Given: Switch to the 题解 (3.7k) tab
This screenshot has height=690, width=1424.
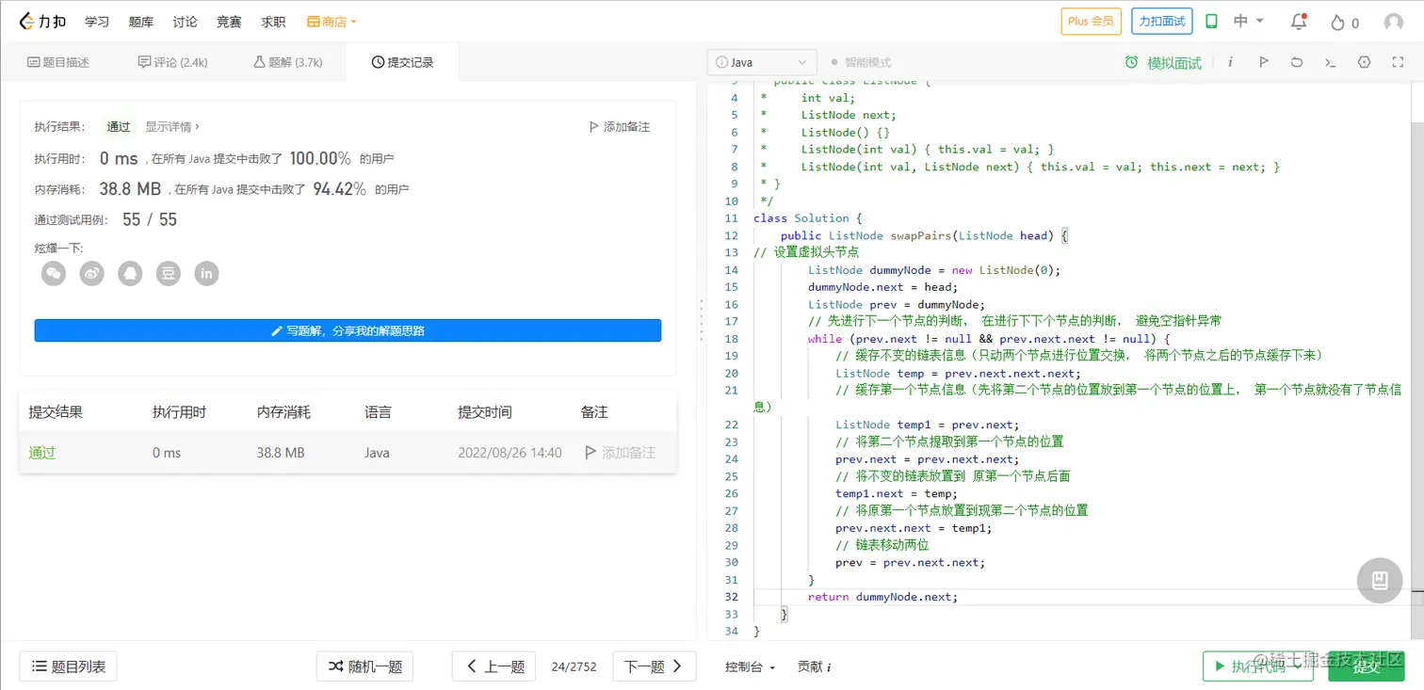Looking at the screenshot, I should point(287,62).
